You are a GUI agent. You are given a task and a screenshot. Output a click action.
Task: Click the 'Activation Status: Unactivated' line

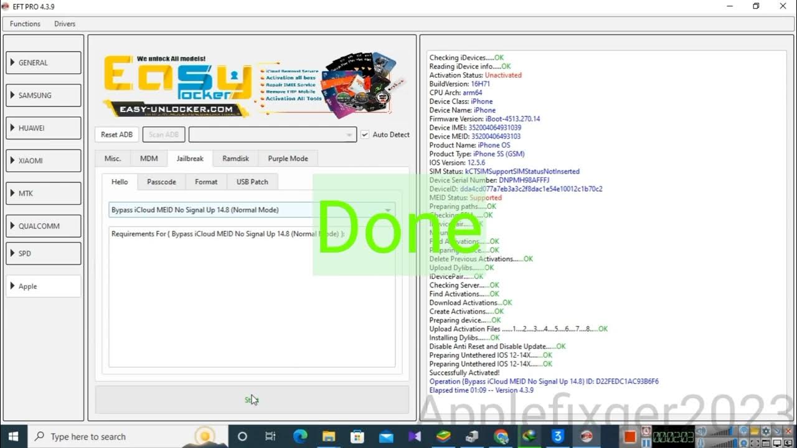(x=475, y=75)
